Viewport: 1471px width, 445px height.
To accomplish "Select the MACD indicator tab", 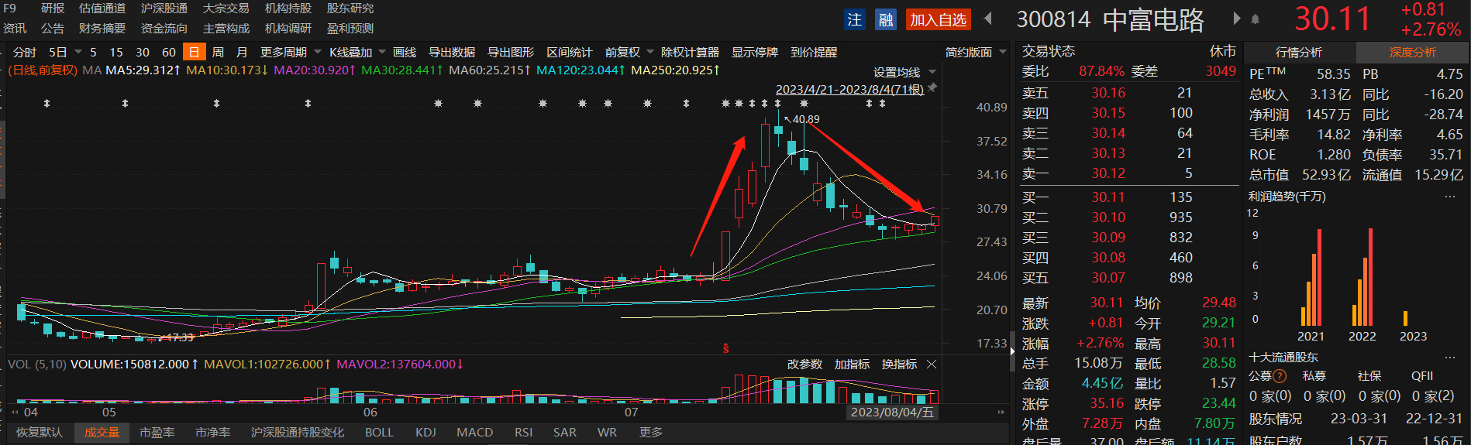I will point(474,432).
